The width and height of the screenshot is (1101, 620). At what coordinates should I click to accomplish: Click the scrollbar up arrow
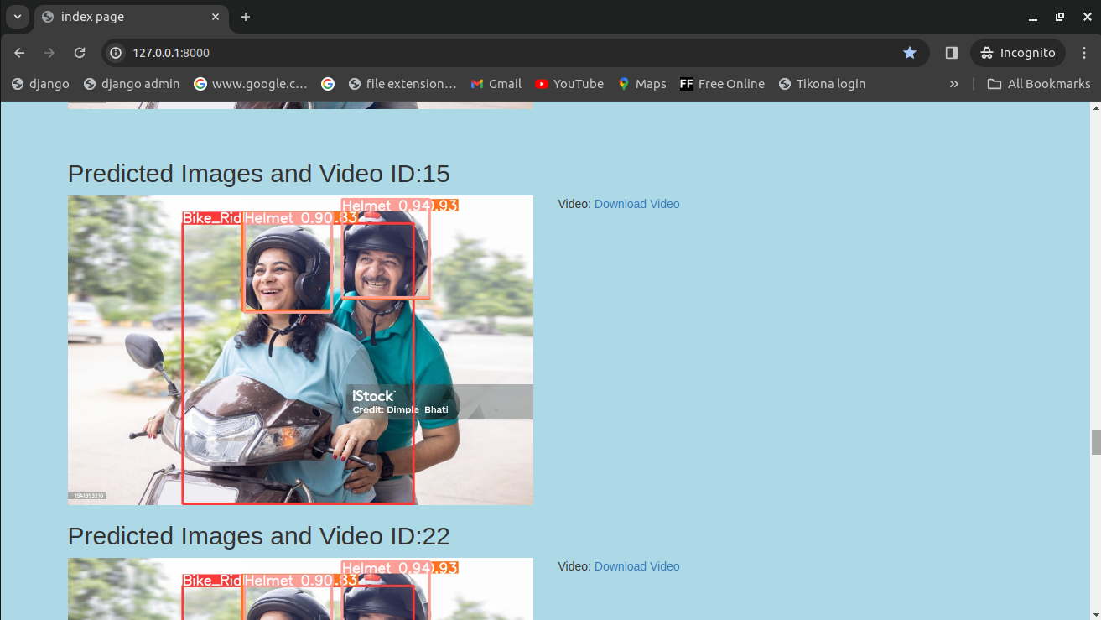tap(1095, 108)
